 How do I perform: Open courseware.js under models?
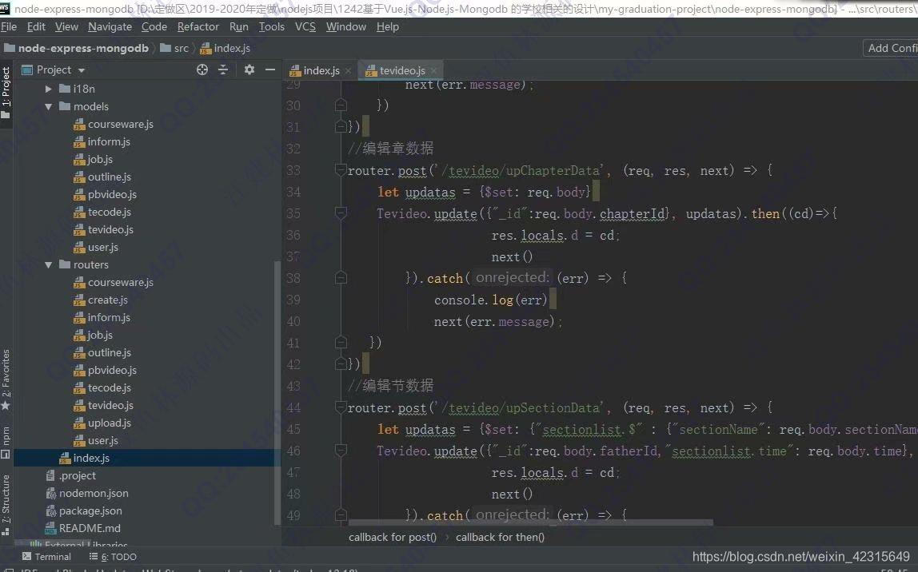click(114, 124)
